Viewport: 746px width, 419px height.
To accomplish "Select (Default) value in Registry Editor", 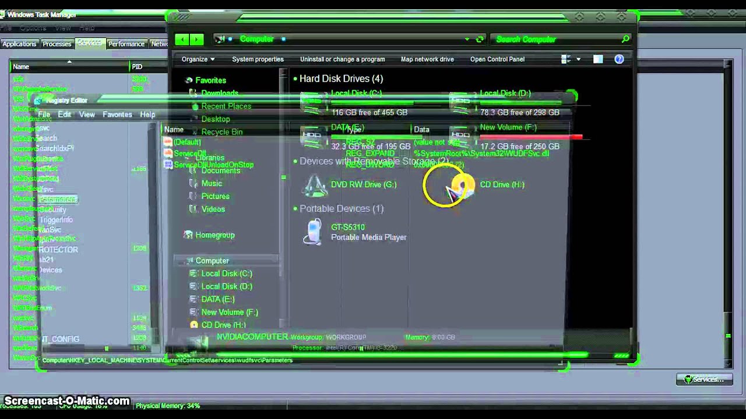I will [x=186, y=142].
